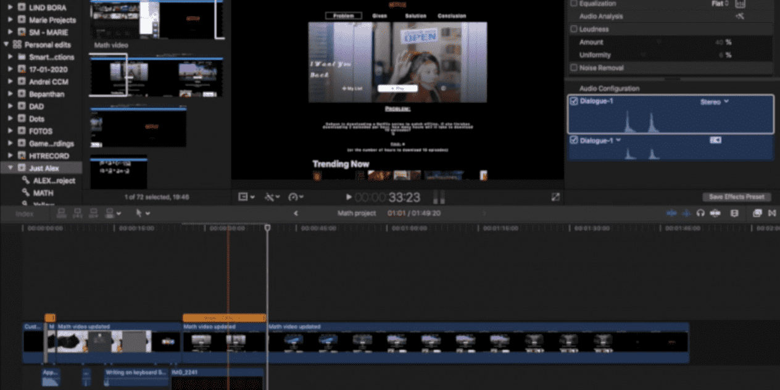Image resolution: width=780 pixels, height=390 pixels.
Task: Select the MATH keyword collection
Action: coord(43,193)
